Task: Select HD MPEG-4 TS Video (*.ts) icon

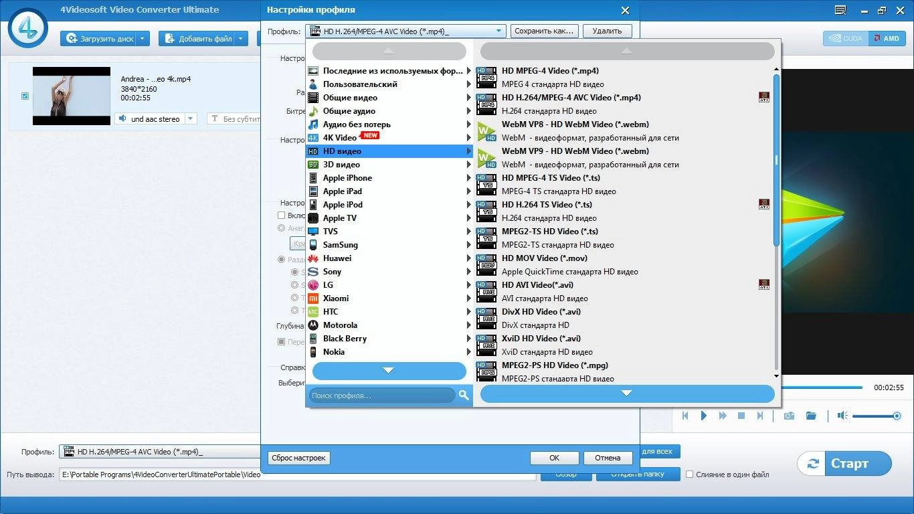Action: click(486, 185)
